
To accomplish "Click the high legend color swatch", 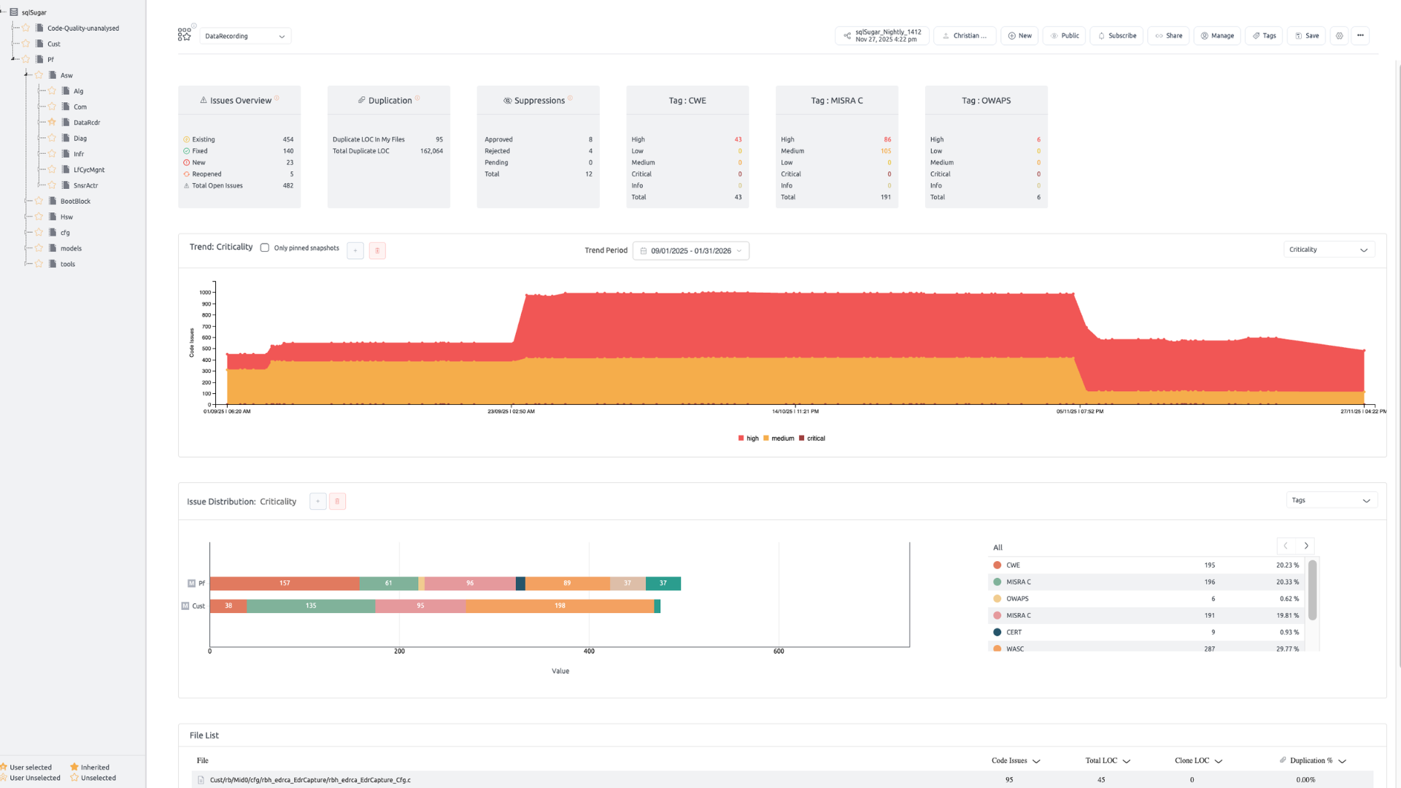I will click(x=741, y=439).
